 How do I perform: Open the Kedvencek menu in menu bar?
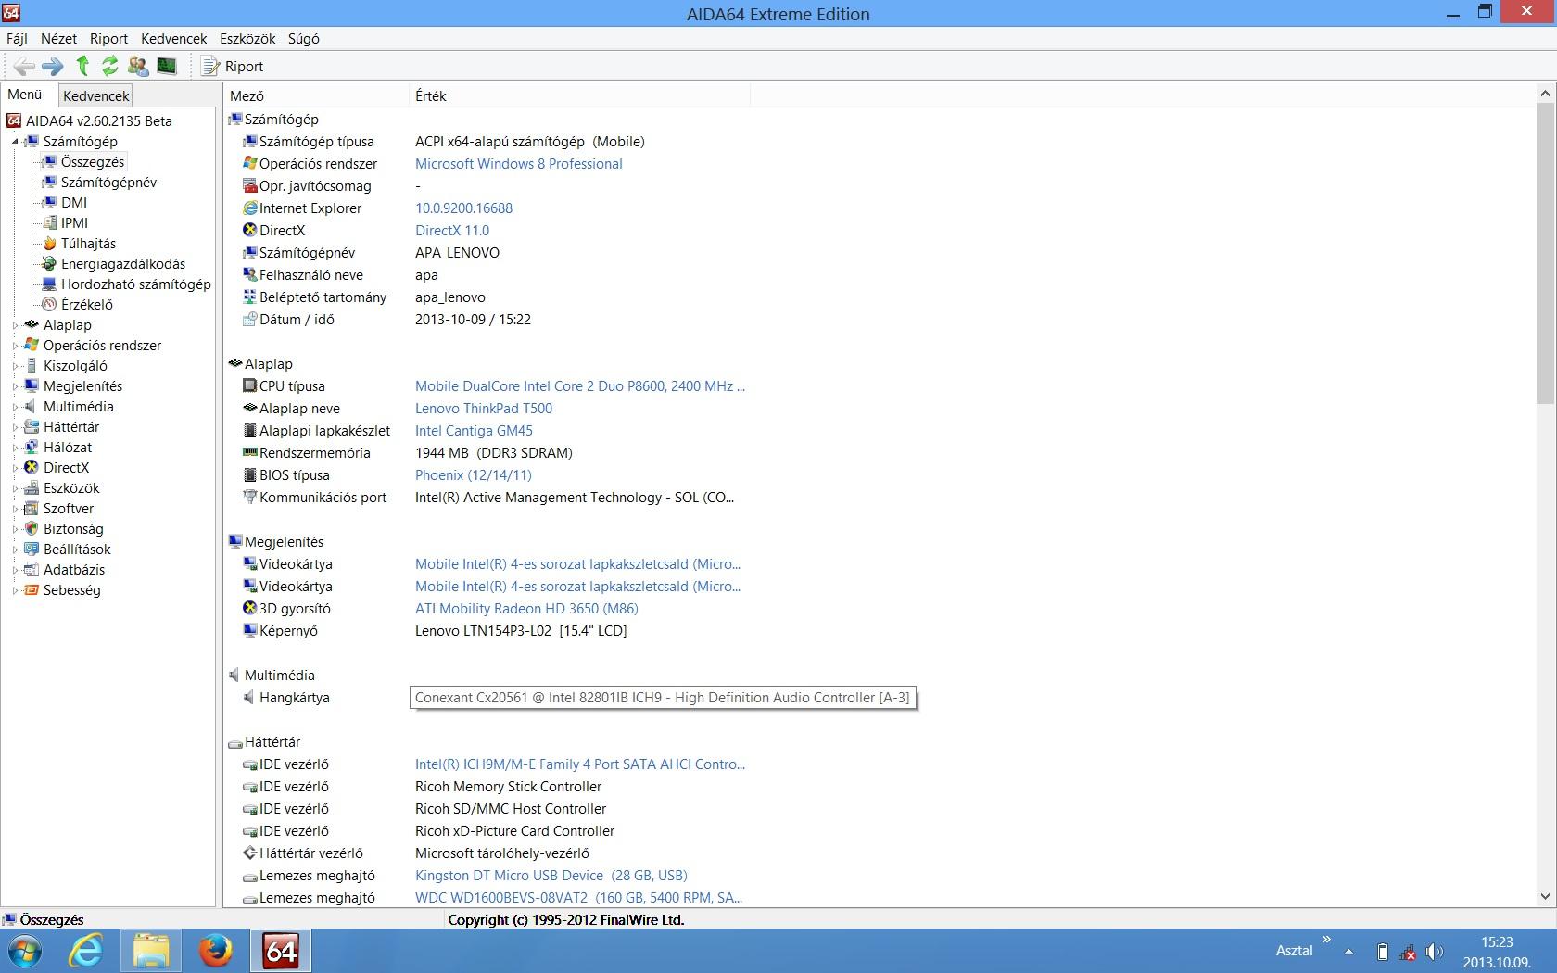173,39
